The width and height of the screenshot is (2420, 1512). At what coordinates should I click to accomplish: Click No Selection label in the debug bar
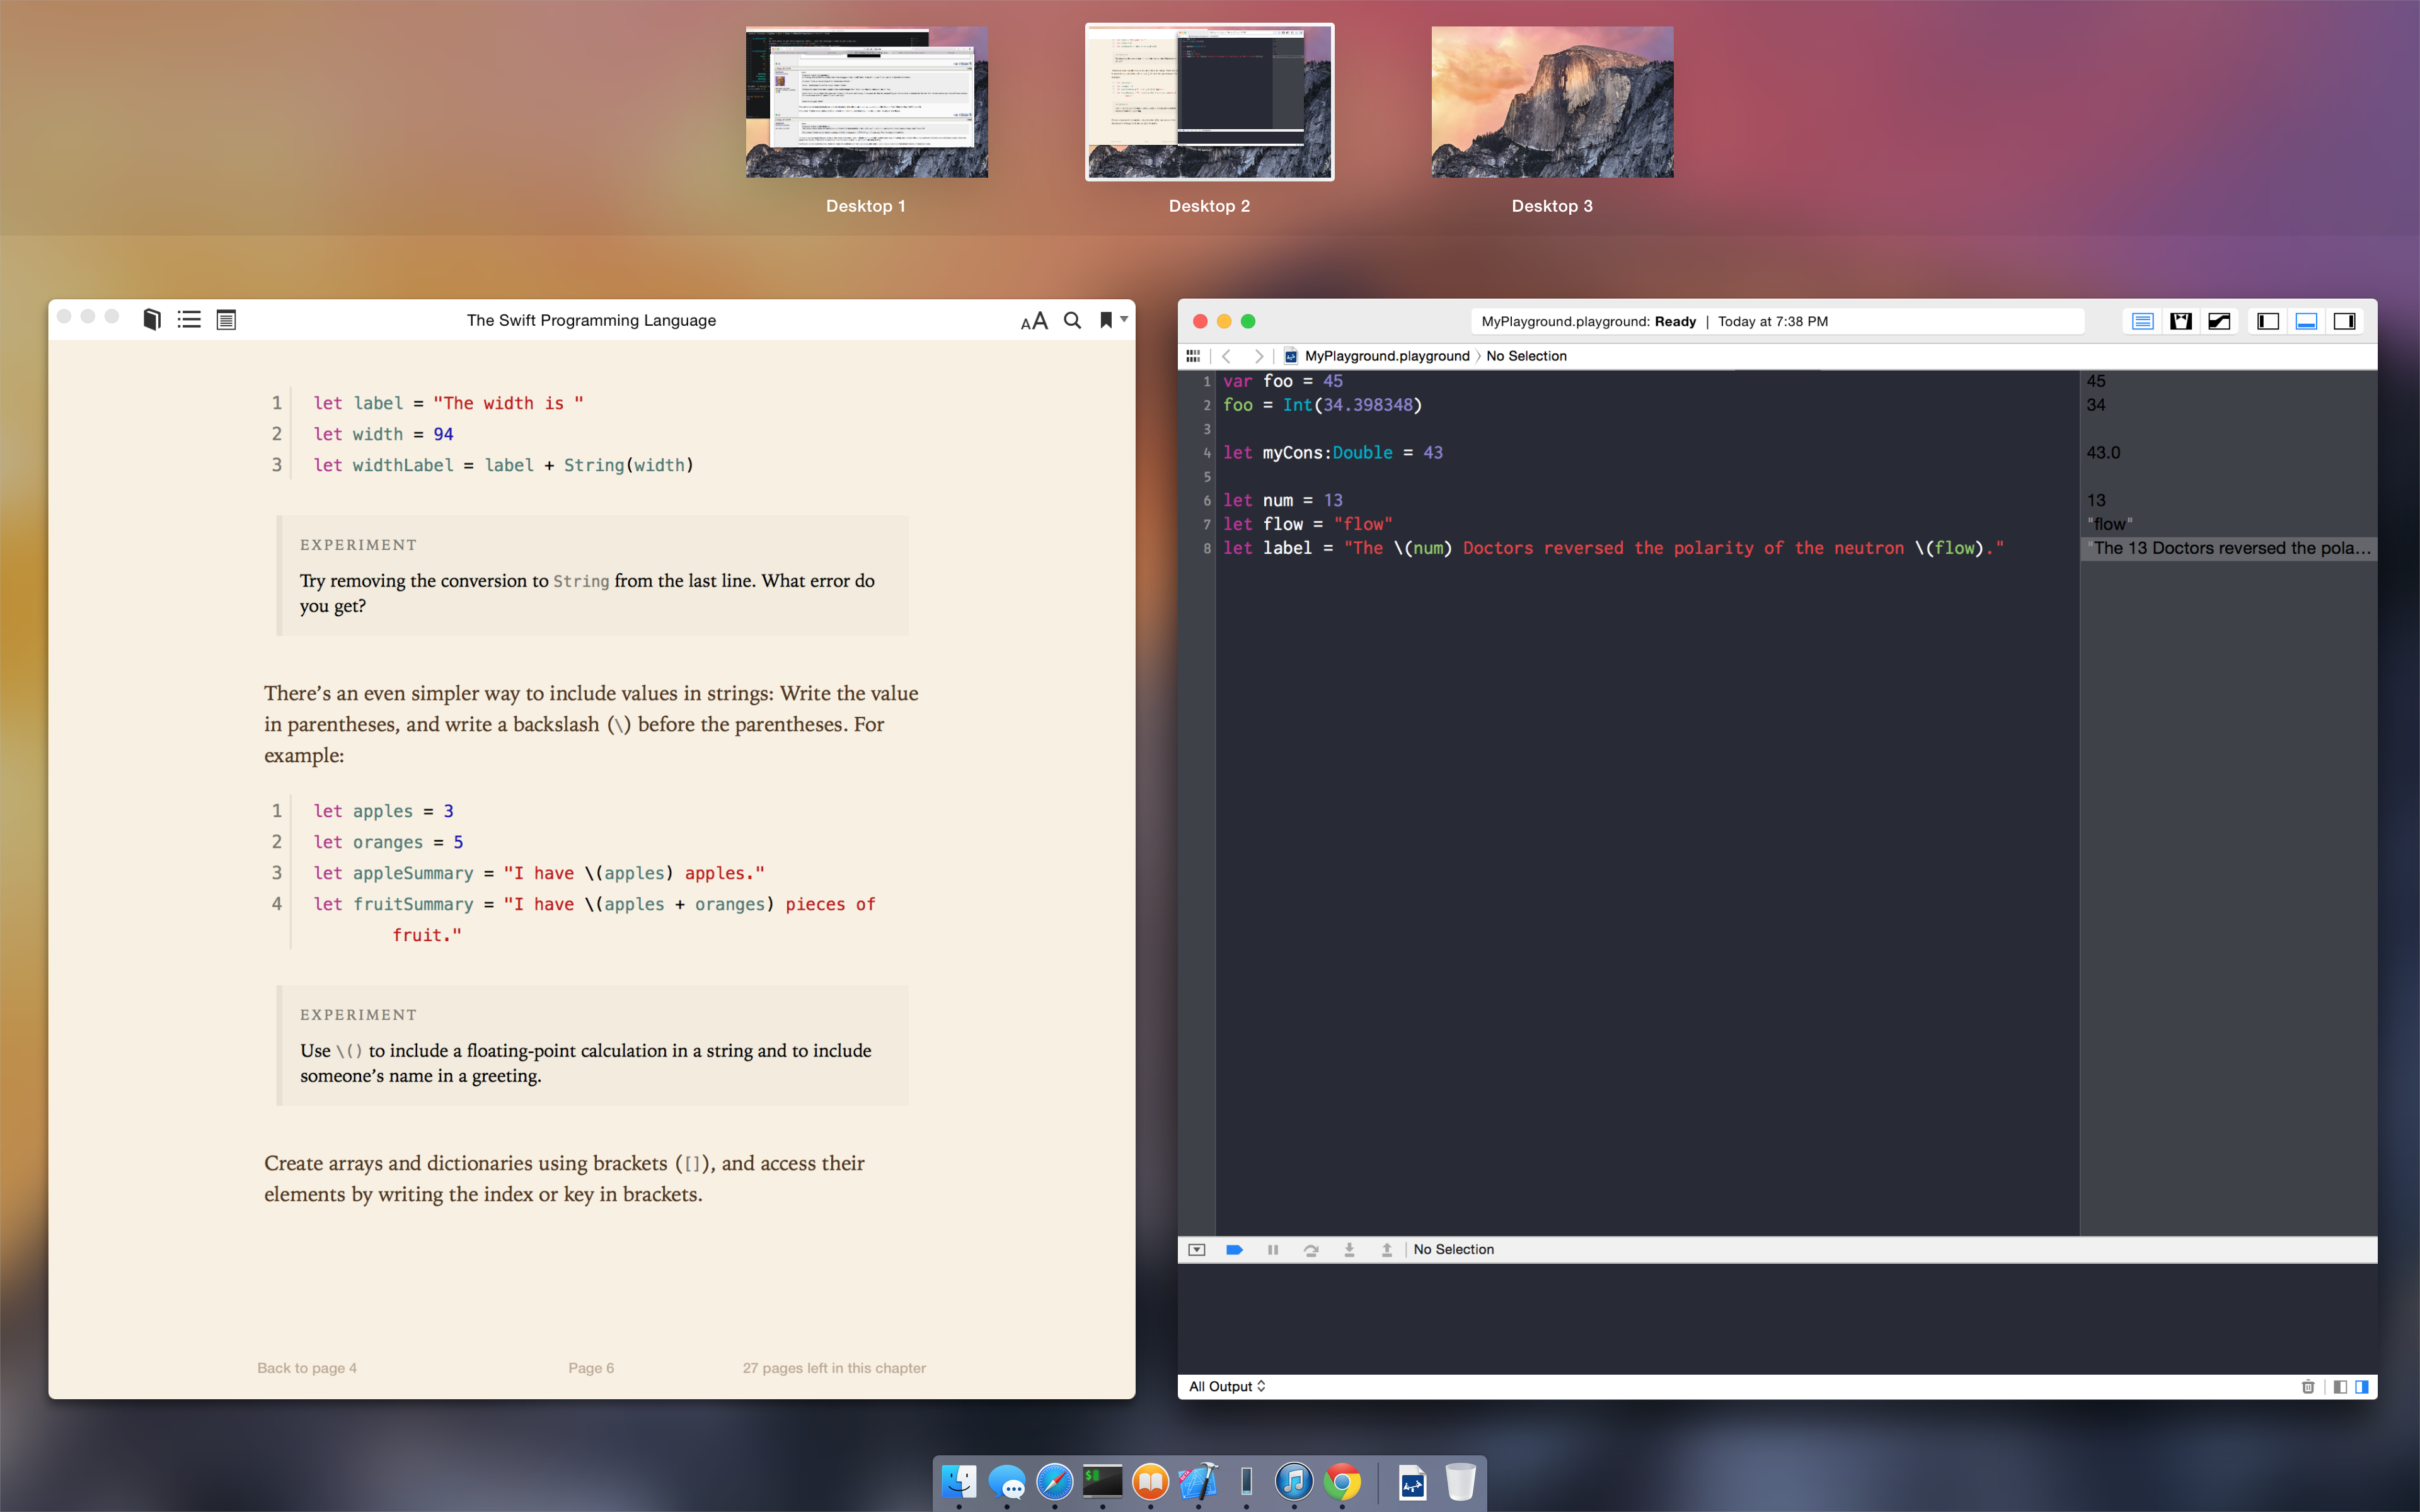(x=1454, y=1250)
